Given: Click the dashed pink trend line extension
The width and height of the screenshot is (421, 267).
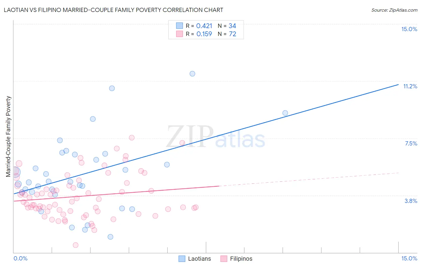Looking at the screenshot, I should click(x=309, y=179).
